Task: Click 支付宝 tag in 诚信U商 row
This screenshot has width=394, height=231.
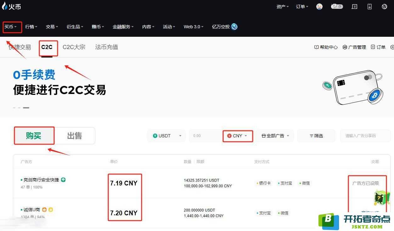Action: point(263,213)
